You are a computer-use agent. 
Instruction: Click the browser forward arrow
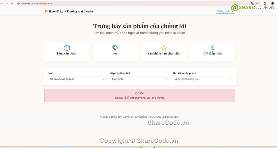point(7,3)
